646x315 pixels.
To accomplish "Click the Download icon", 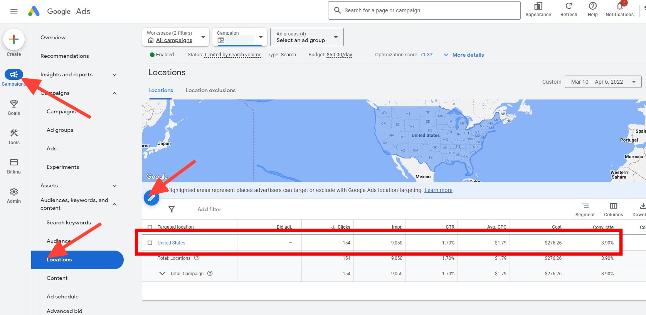I will pos(642,206).
